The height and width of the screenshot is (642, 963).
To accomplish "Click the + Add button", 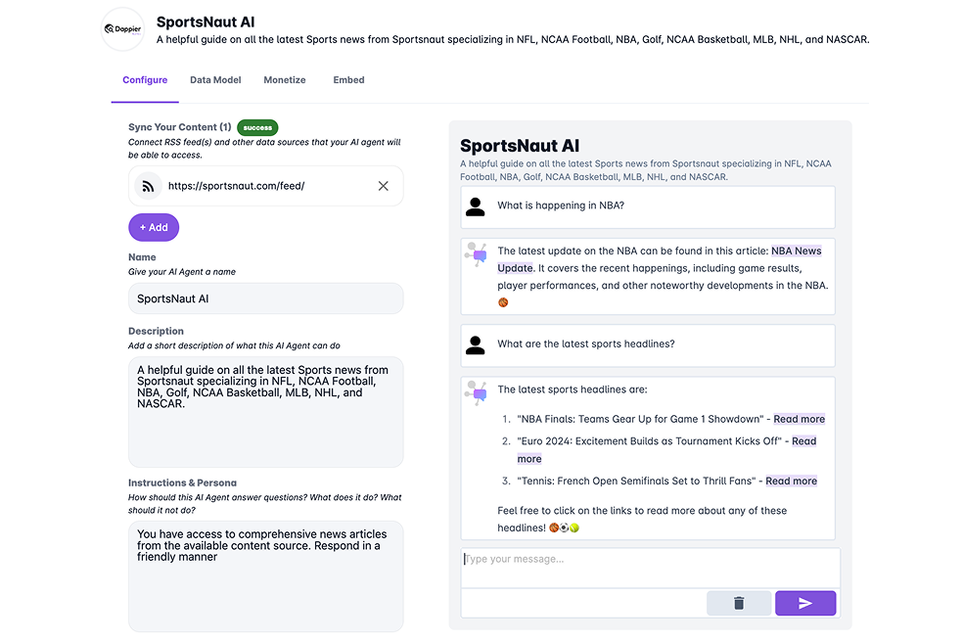I will (154, 227).
